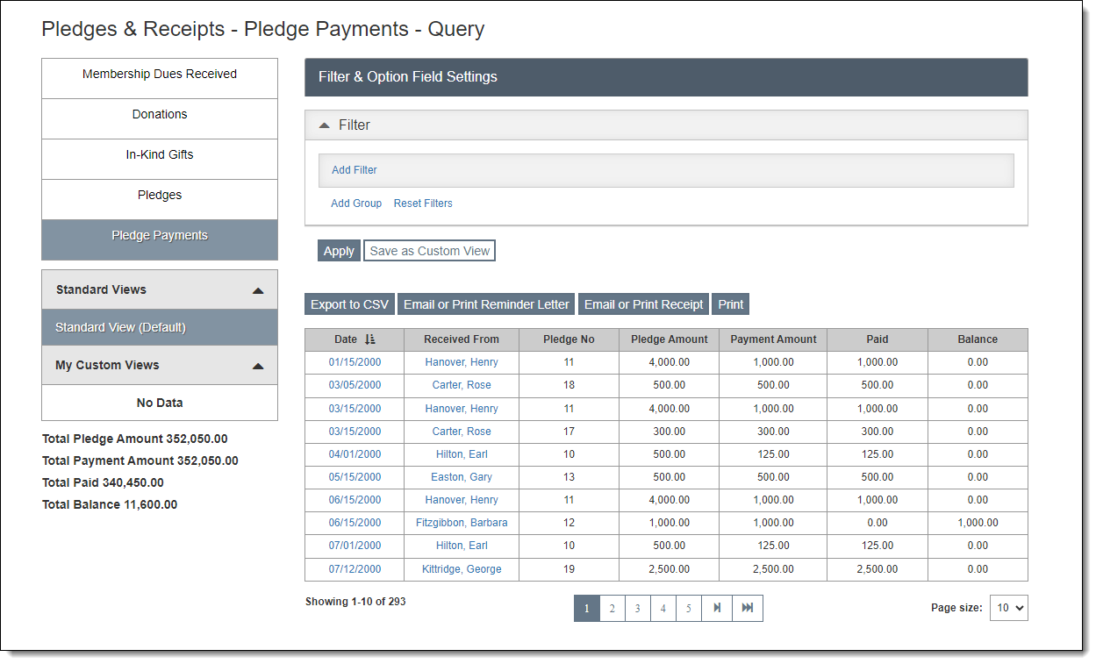The width and height of the screenshot is (1096, 664).
Task: Collapse My Custom Views panel
Action: coord(257,366)
